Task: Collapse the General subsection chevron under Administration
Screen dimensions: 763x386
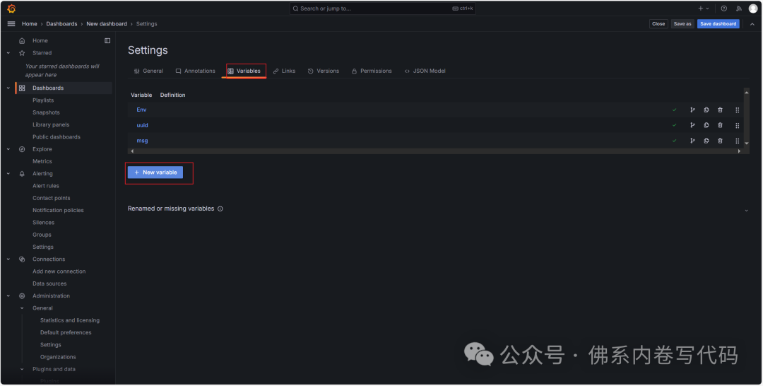Action: coord(22,308)
